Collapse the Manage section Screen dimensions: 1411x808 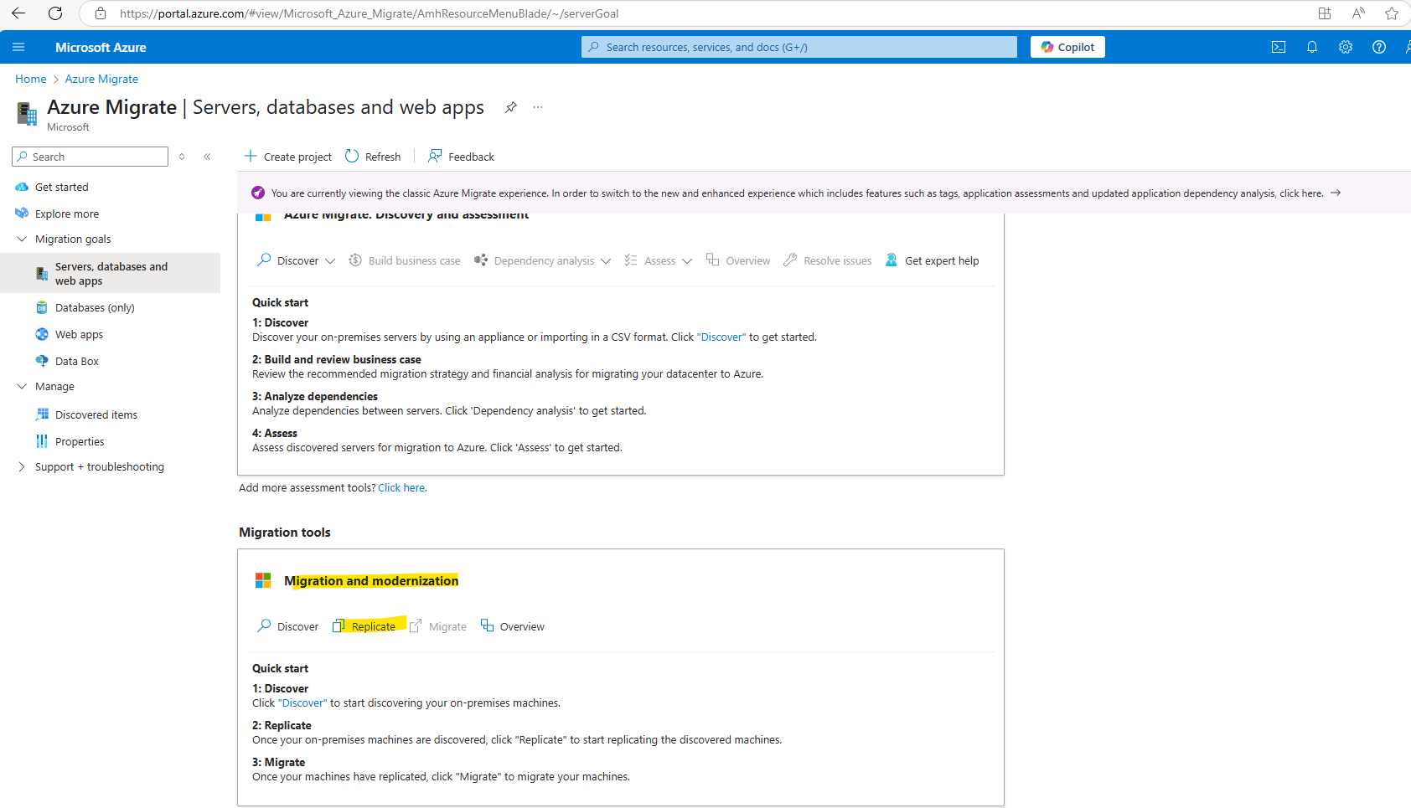(22, 386)
